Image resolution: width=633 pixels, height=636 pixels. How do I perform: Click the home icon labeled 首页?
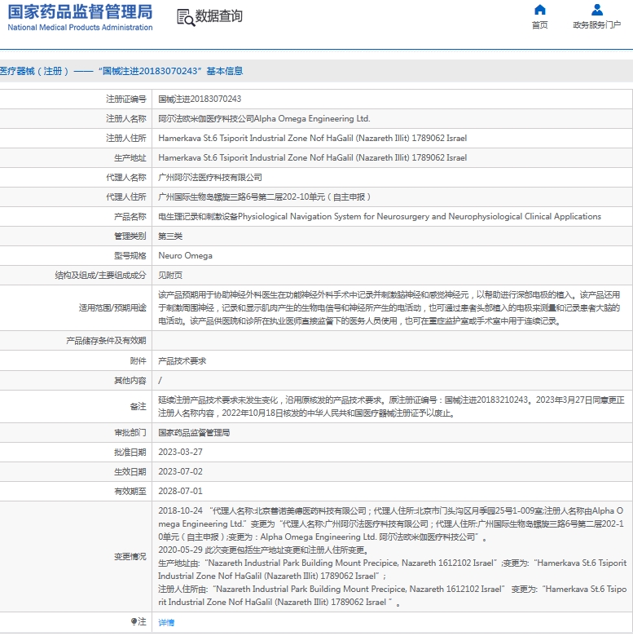[x=539, y=10]
